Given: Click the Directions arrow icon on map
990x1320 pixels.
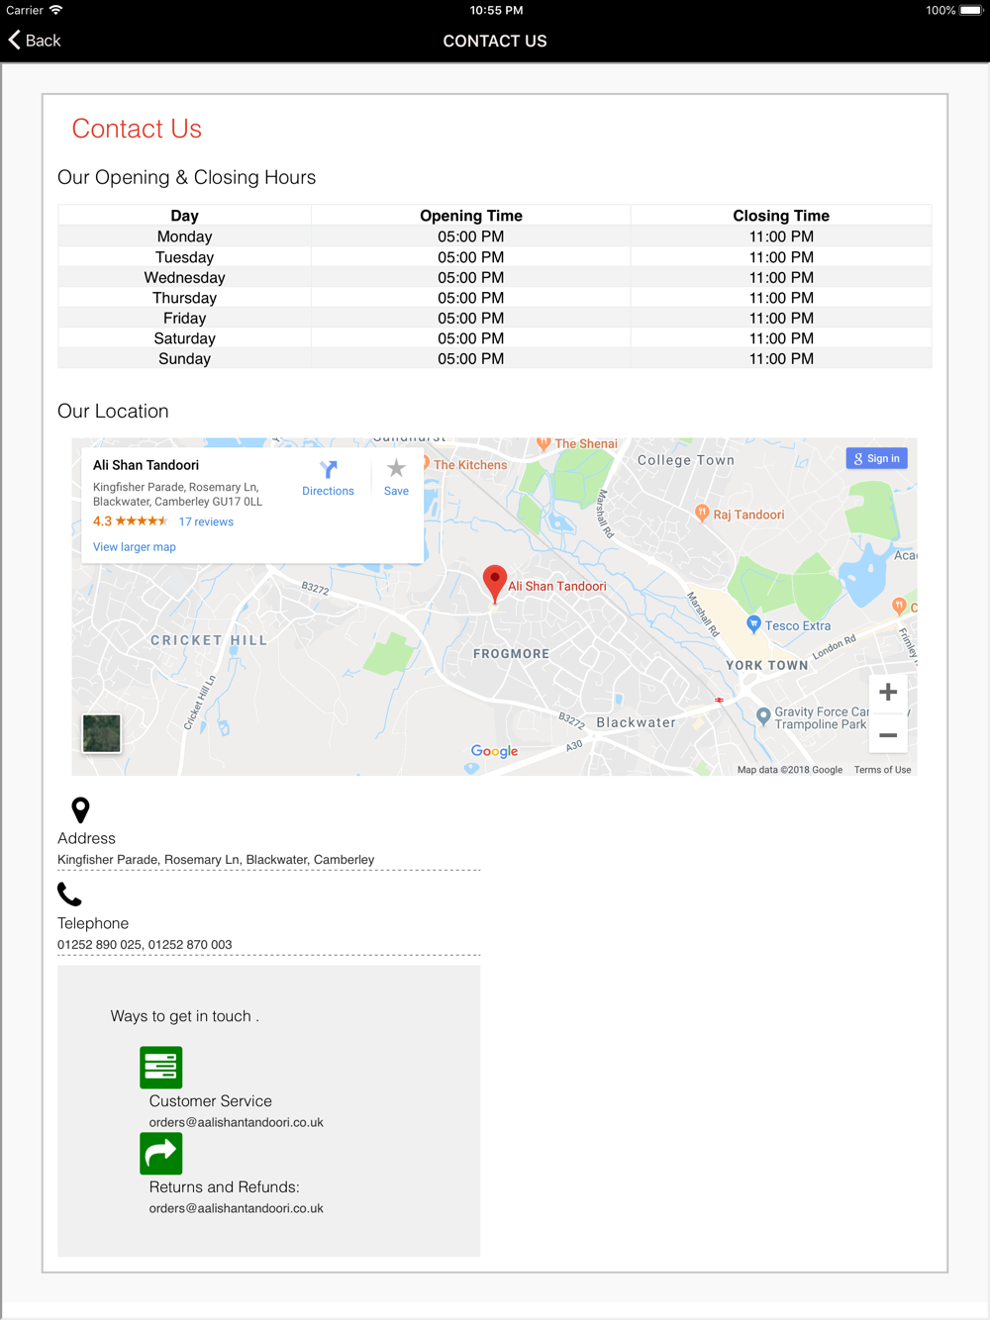Looking at the screenshot, I should point(329,469).
